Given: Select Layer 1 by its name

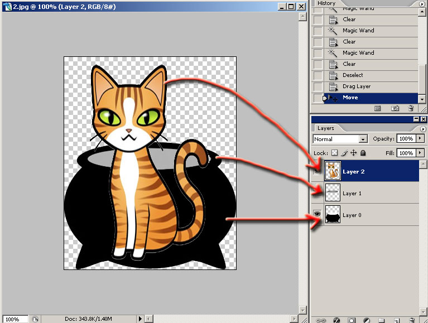Looking at the screenshot, I should click(352, 194).
